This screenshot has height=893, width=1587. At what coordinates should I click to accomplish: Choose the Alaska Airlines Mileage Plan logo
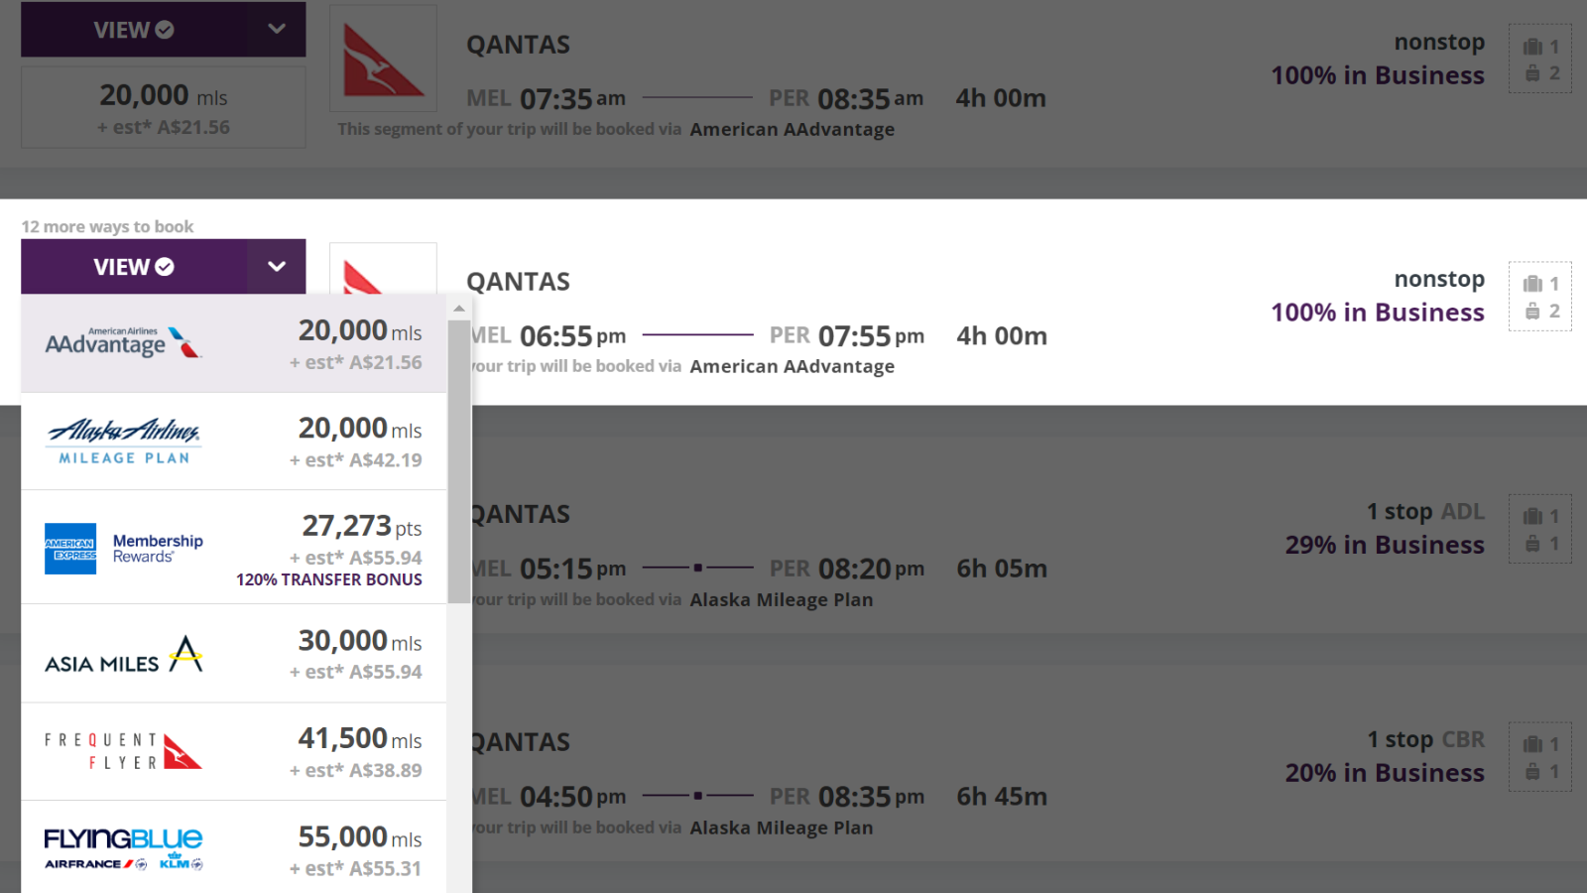coord(124,442)
